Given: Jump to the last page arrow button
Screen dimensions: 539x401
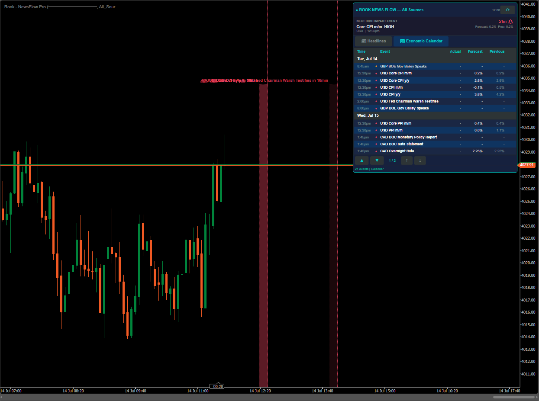Looking at the screenshot, I should 420,160.
